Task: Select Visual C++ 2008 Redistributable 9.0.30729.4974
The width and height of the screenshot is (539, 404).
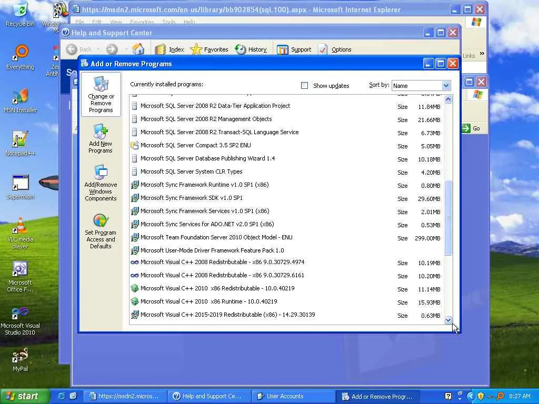Action: pyautogui.click(x=286, y=262)
